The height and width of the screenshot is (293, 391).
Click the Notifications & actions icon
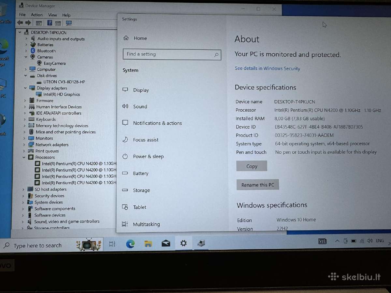[125, 123]
